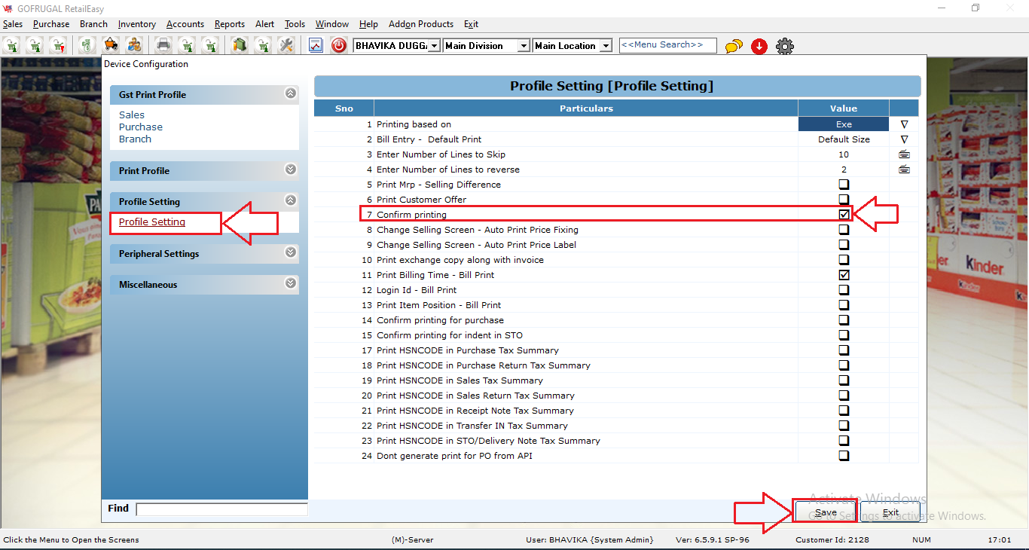The height and width of the screenshot is (550, 1029).
Task: Click the Particulars column header
Action: (586, 108)
